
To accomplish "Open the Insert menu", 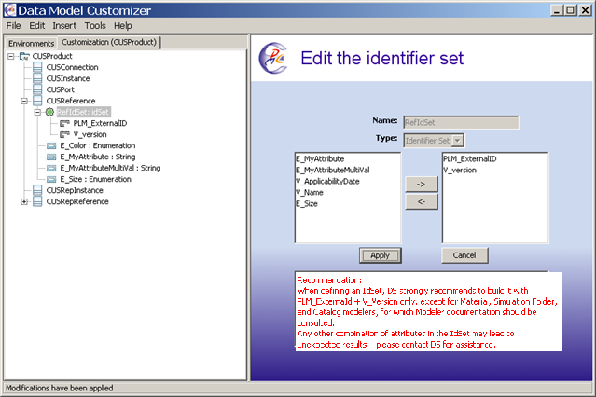I will [x=64, y=26].
